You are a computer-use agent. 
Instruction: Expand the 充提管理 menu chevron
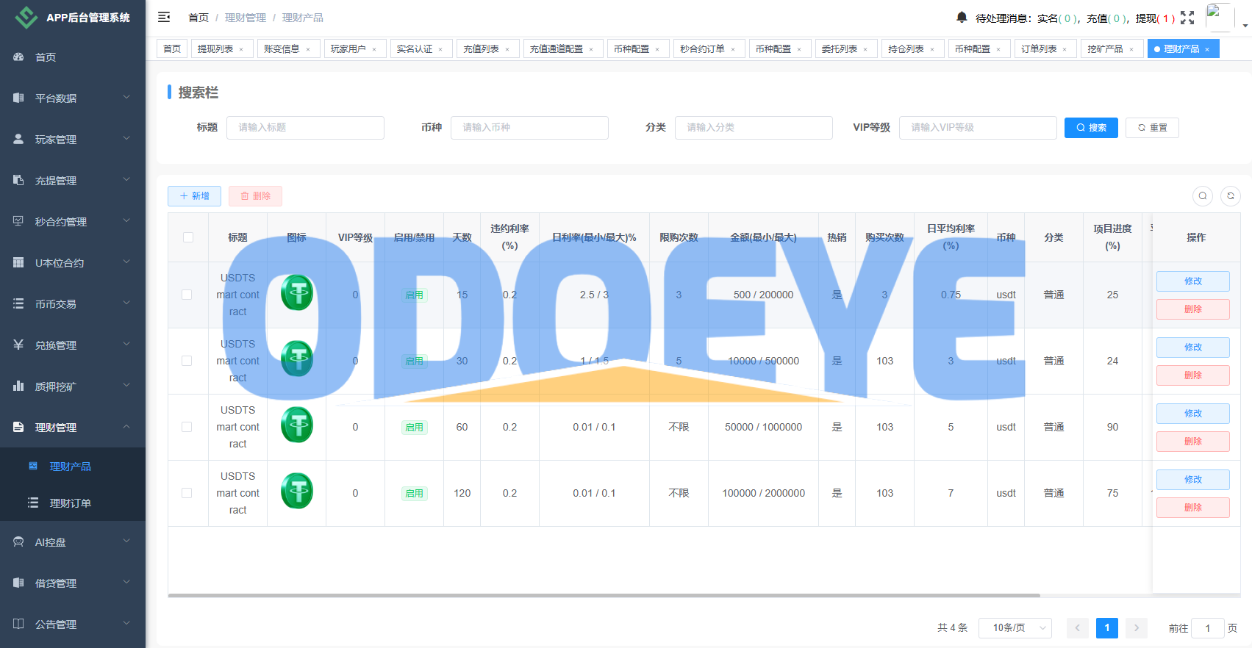coord(126,179)
